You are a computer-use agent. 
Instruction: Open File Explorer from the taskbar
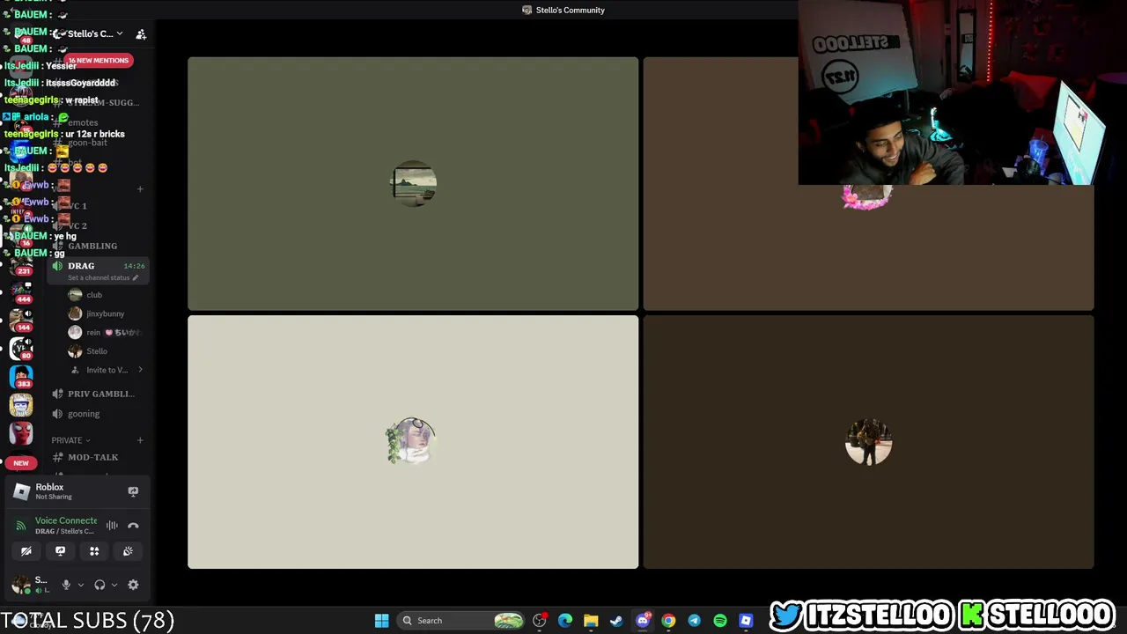[x=591, y=621]
